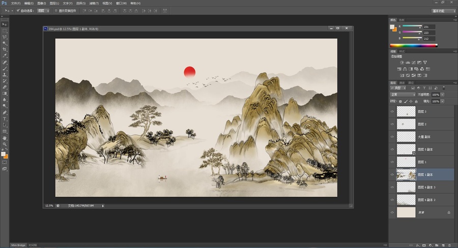Open the Layers panel flyout menu
The height and width of the screenshot is (248, 458).
tap(454, 83)
